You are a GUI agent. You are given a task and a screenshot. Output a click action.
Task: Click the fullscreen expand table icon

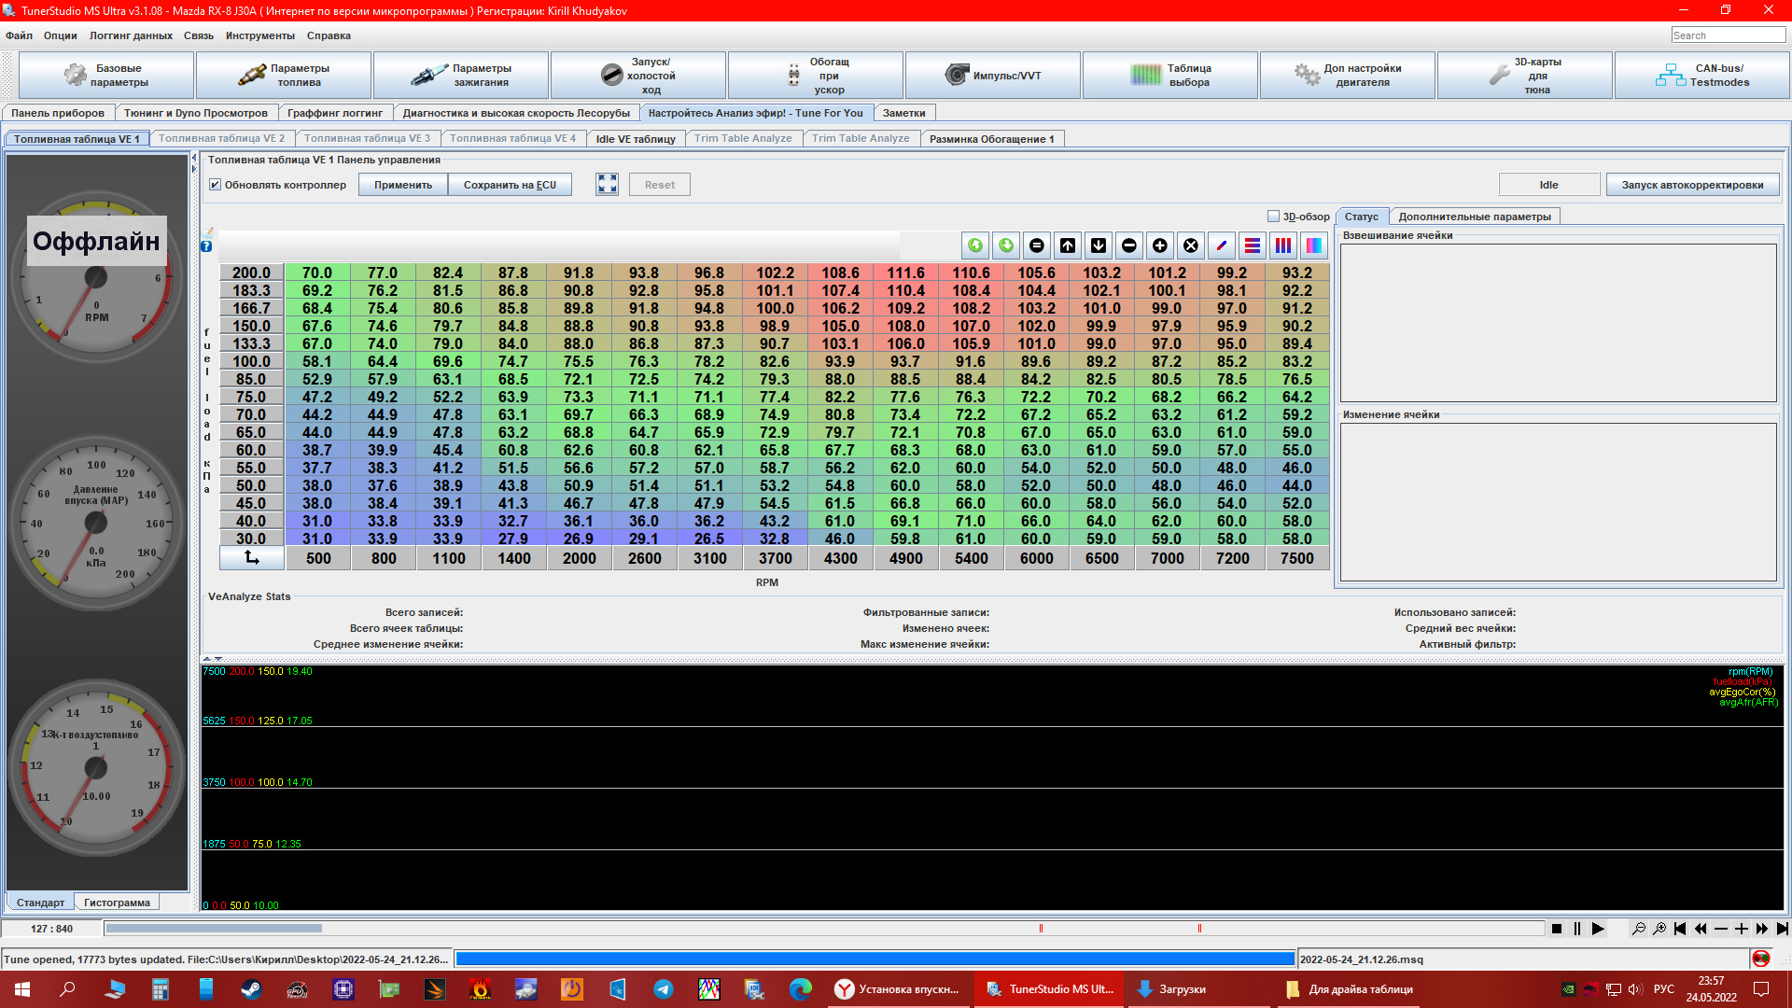607,184
